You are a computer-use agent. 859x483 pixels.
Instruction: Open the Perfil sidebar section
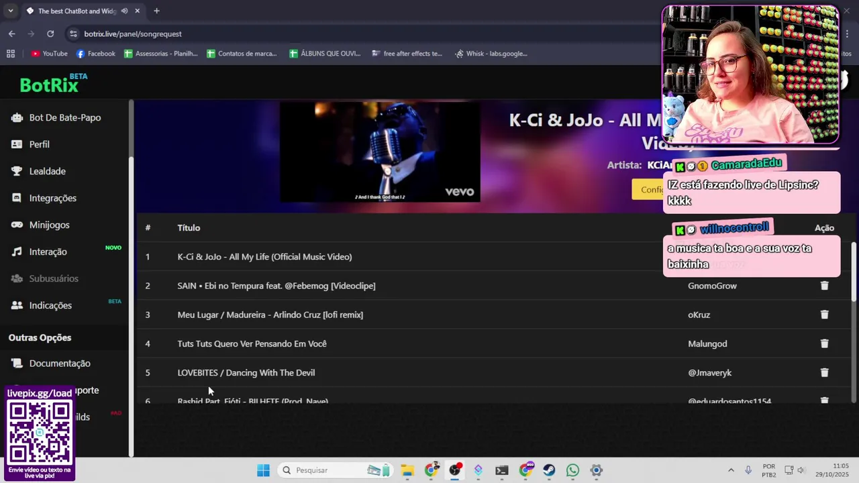click(x=40, y=144)
